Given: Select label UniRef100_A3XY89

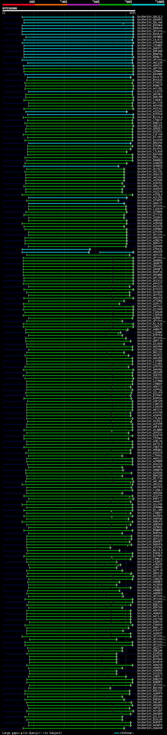Looking at the screenshot, I should (150, 412).
